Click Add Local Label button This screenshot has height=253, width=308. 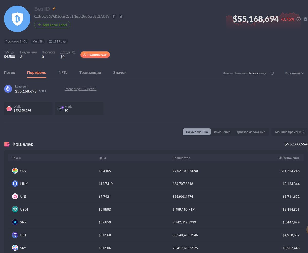52,25
